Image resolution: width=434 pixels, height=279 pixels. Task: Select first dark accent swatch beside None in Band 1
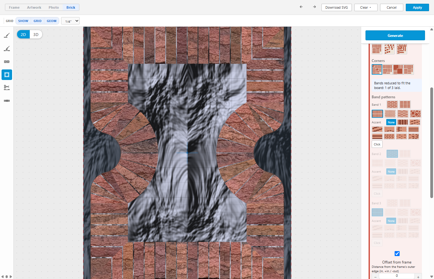tap(403, 122)
